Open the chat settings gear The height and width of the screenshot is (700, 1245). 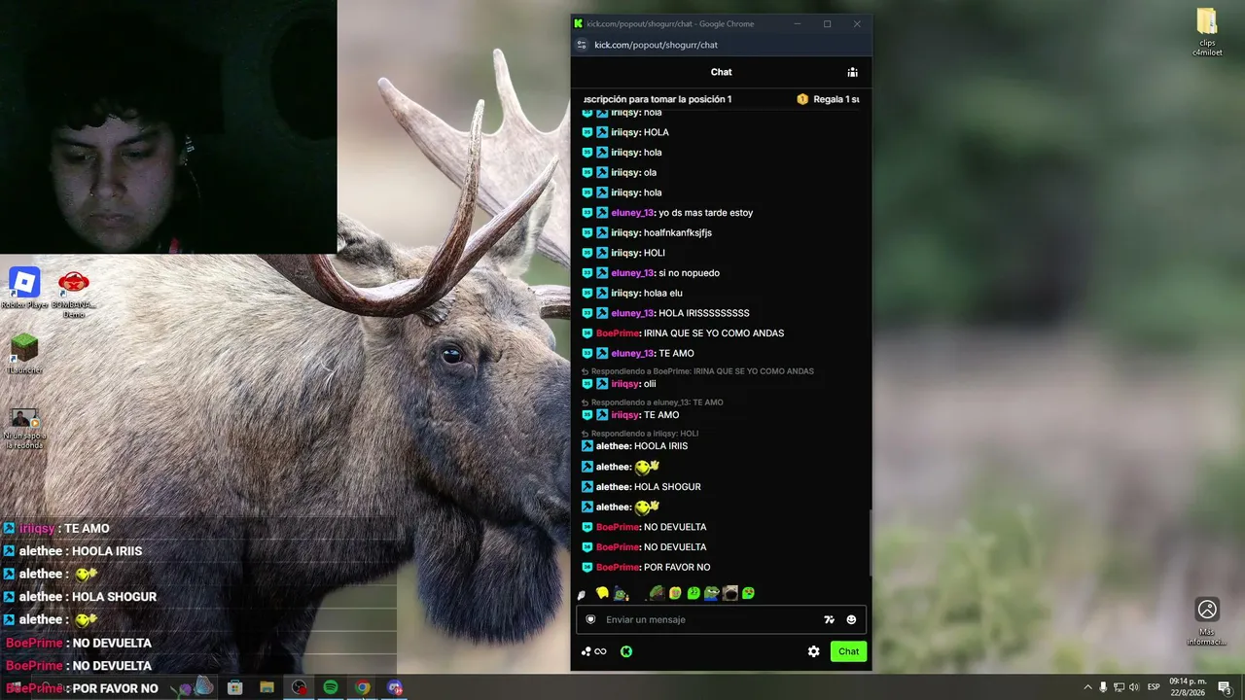tap(814, 651)
